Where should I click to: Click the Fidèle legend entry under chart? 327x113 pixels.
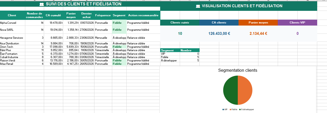(x=233, y=109)
